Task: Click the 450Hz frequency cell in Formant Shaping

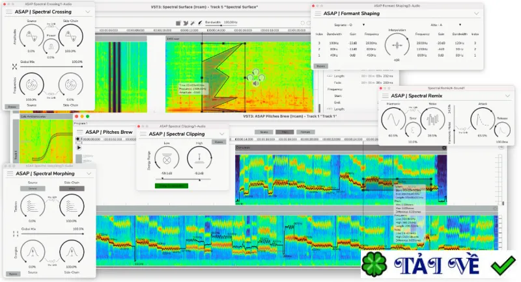Action: pyautogui.click(x=371, y=55)
